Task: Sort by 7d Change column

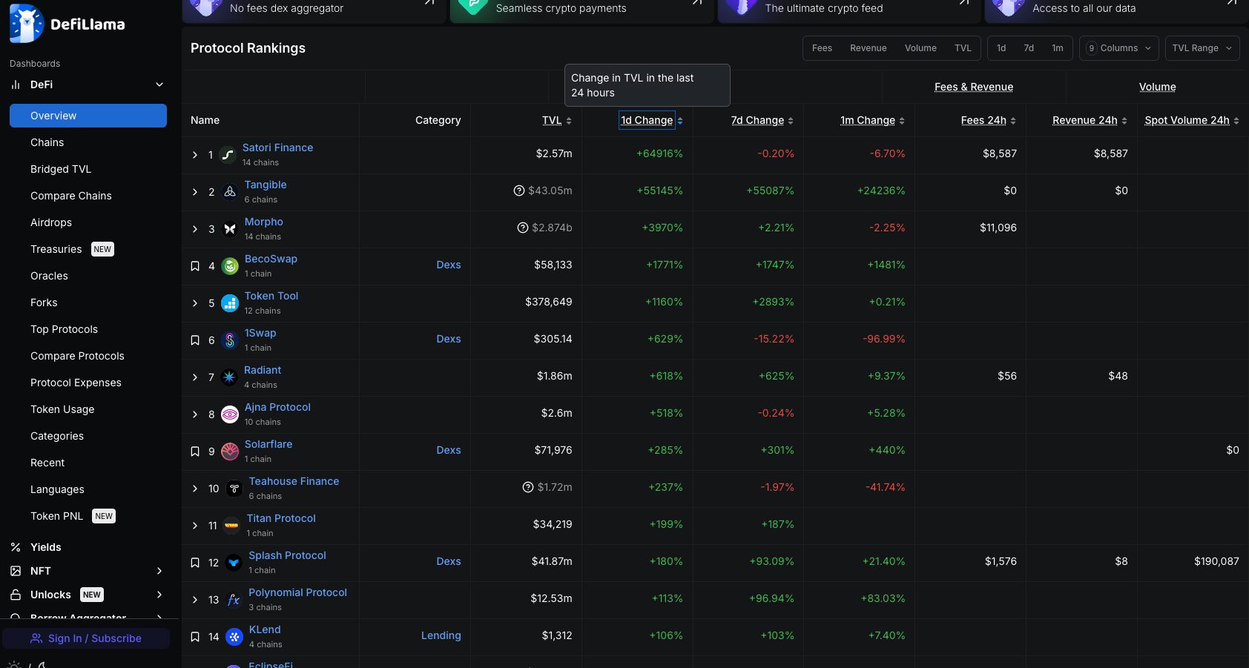Action: coord(757,120)
